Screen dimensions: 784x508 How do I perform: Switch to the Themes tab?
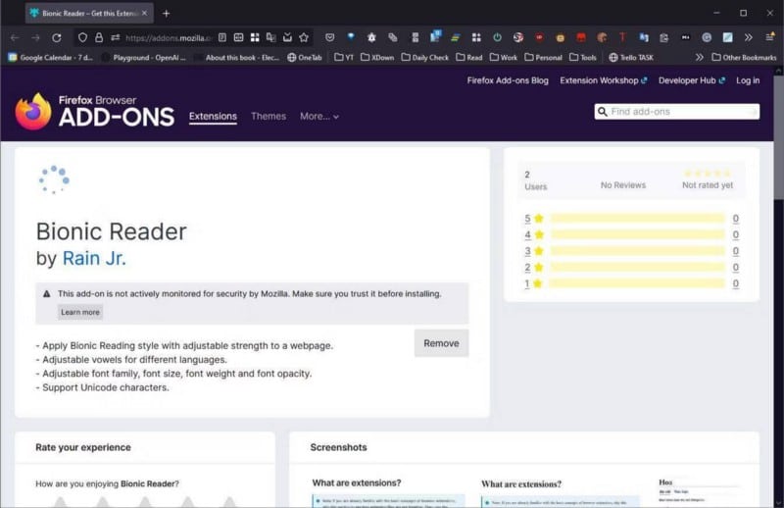click(x=269, y=117)
